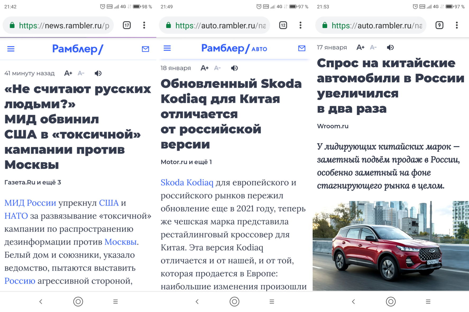Follow the 'НАТО' link

16,216
